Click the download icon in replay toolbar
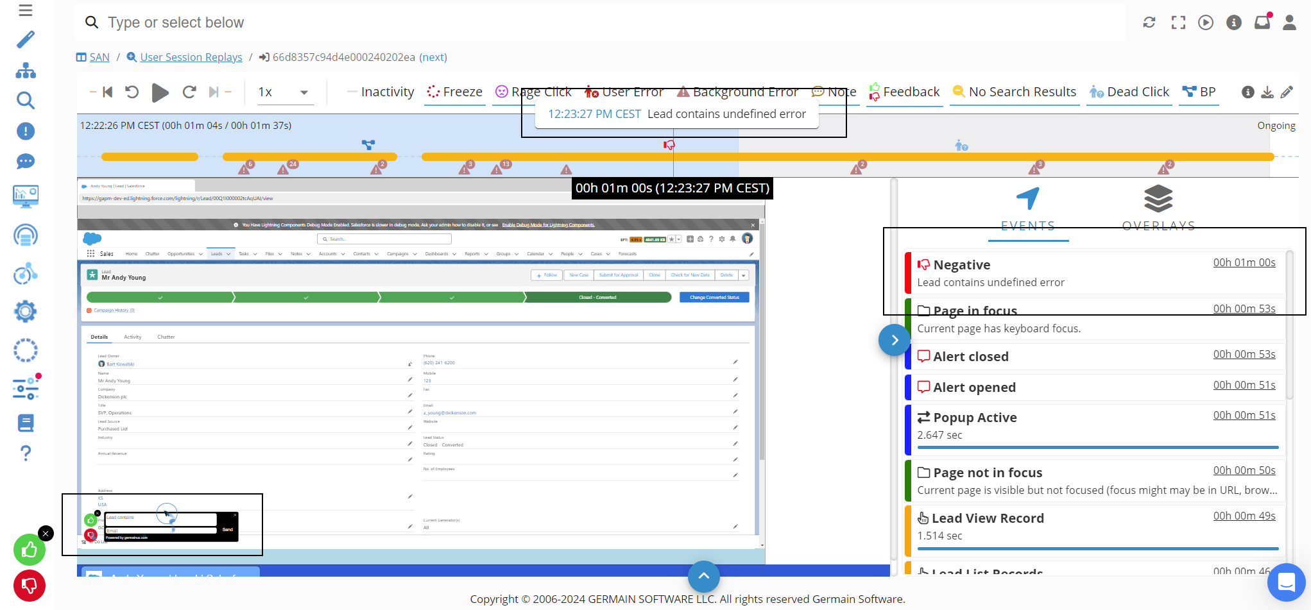1311x610 pixels. click(1267, 92)
